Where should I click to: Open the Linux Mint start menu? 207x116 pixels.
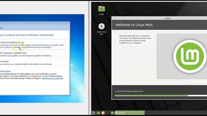[x=93, y=113]
